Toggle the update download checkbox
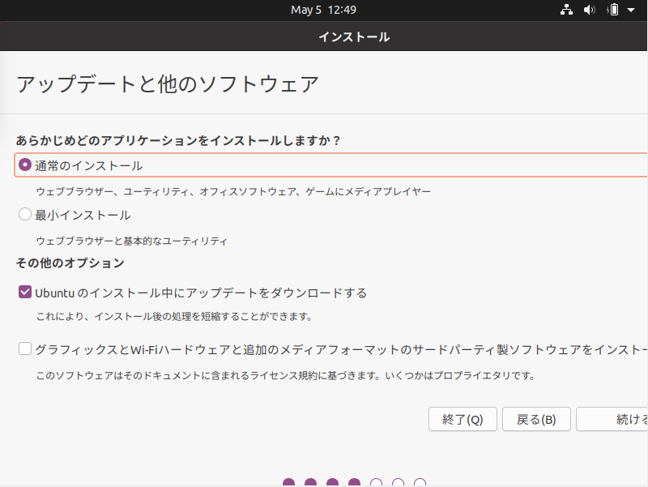The width and height of the screenshot is (648, 487). 25,292
